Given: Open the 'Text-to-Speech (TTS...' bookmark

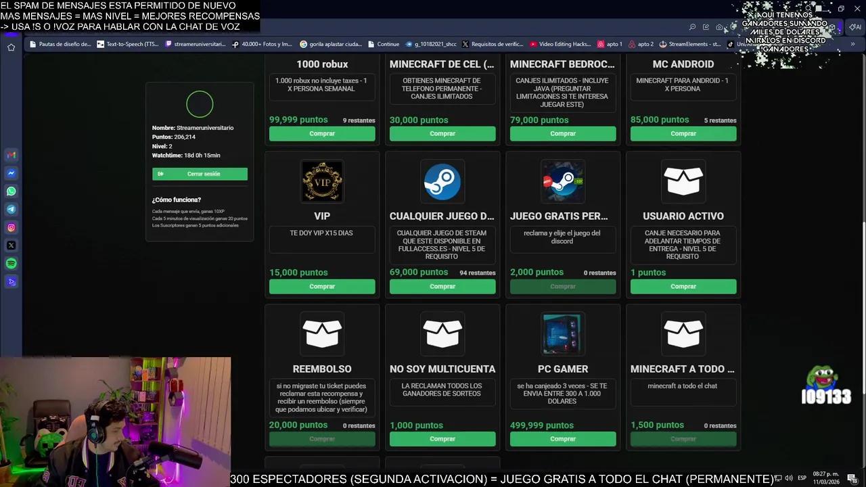Looking at the screenshot, I should click(x=128, y=44).
